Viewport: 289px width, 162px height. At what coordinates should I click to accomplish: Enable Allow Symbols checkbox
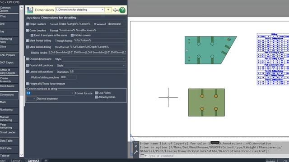click(x=96, y=97)
